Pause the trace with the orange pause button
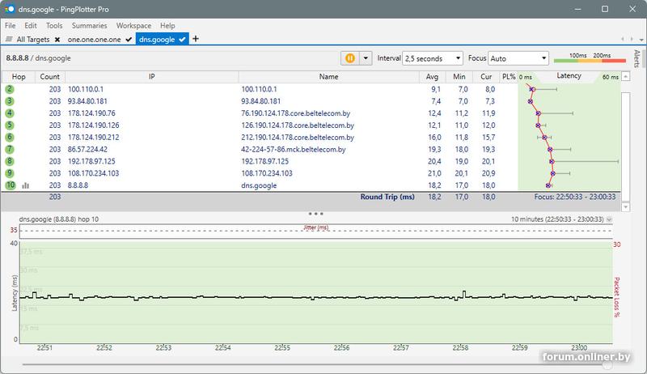 click(x=350, y=58)
